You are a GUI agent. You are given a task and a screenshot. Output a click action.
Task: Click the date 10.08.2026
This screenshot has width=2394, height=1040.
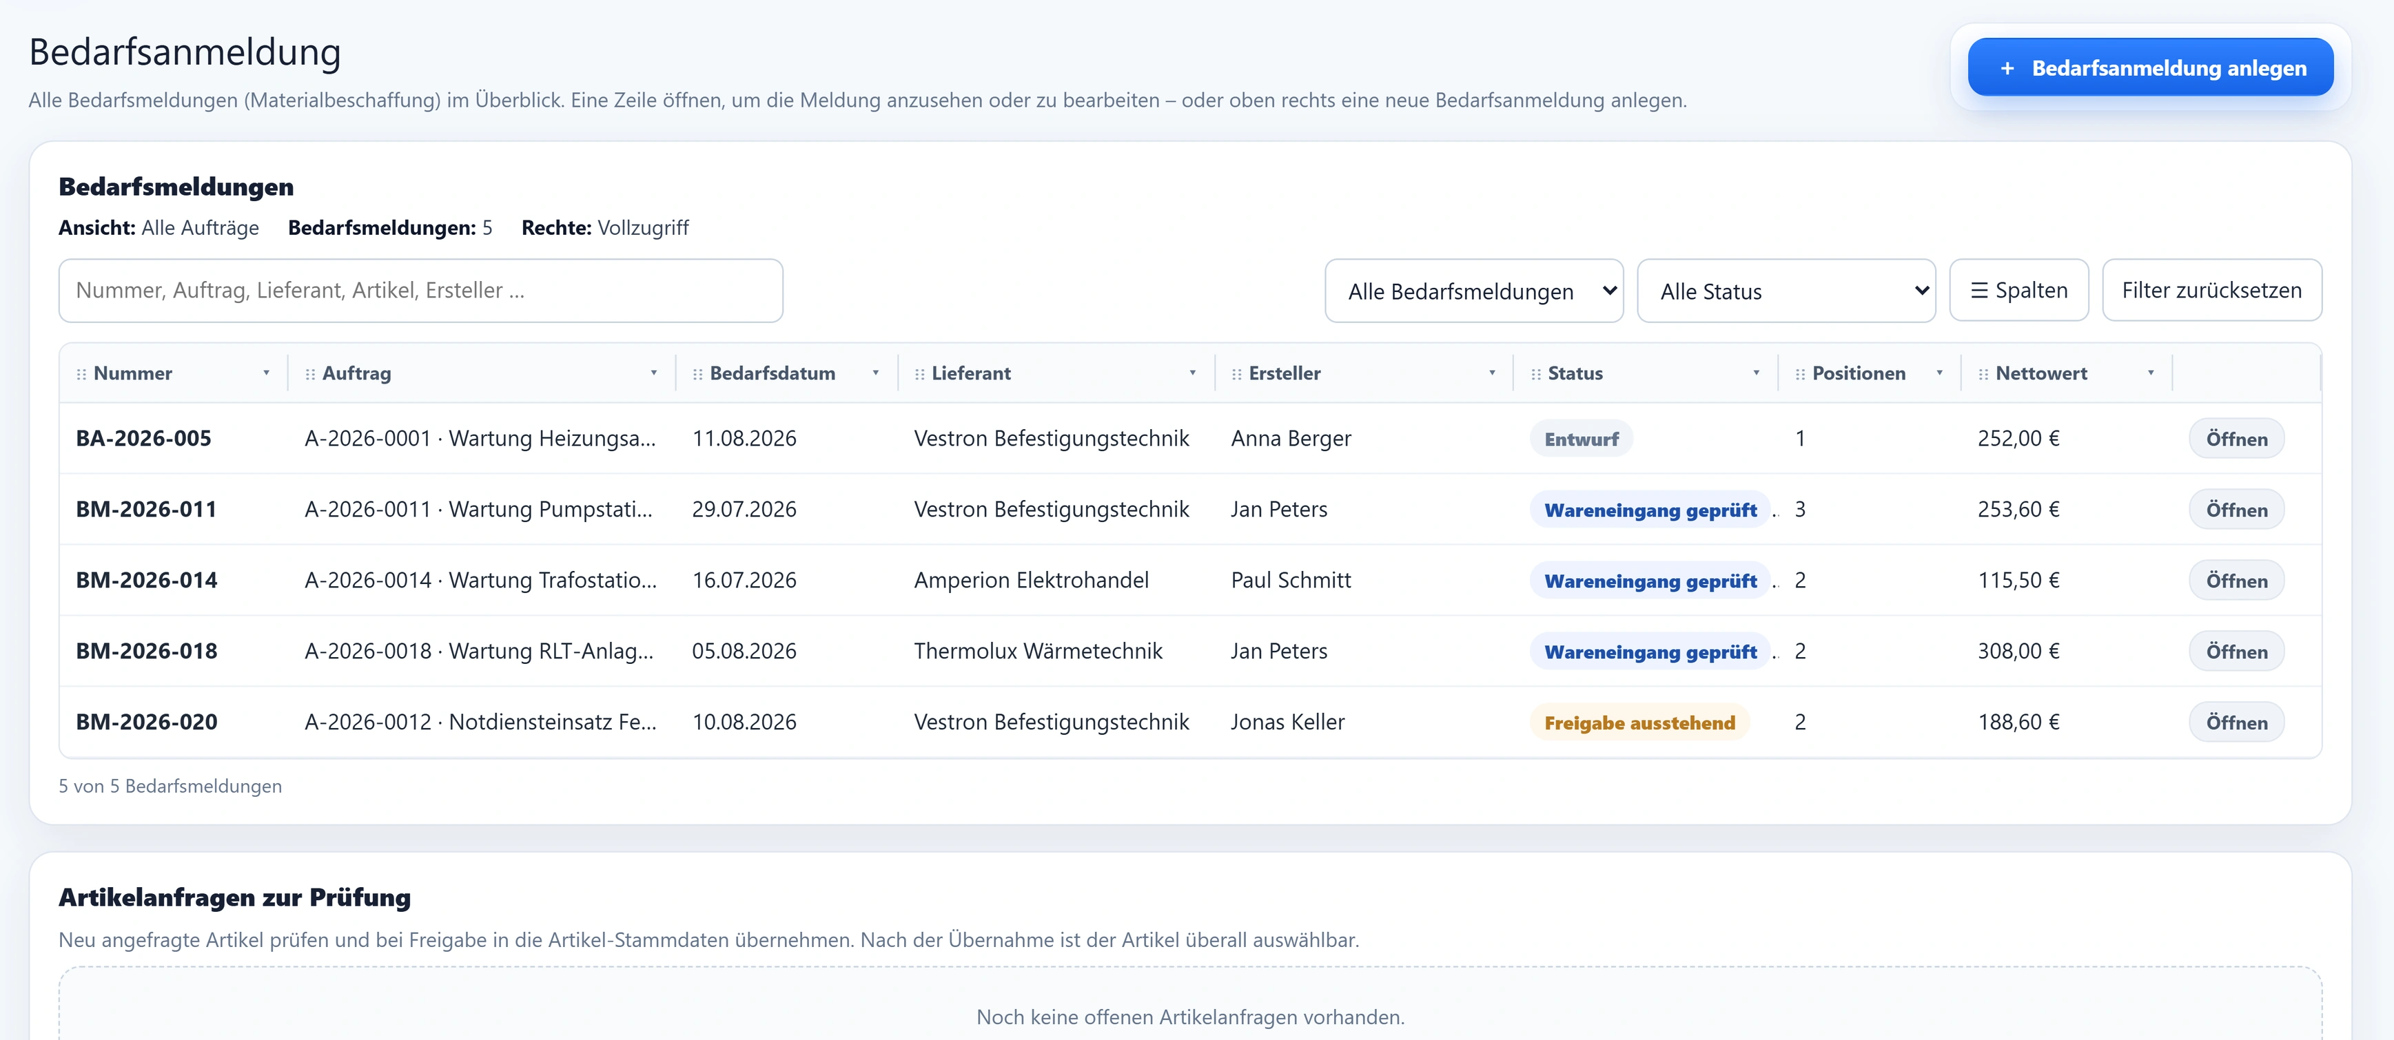[x=744, y=722]
